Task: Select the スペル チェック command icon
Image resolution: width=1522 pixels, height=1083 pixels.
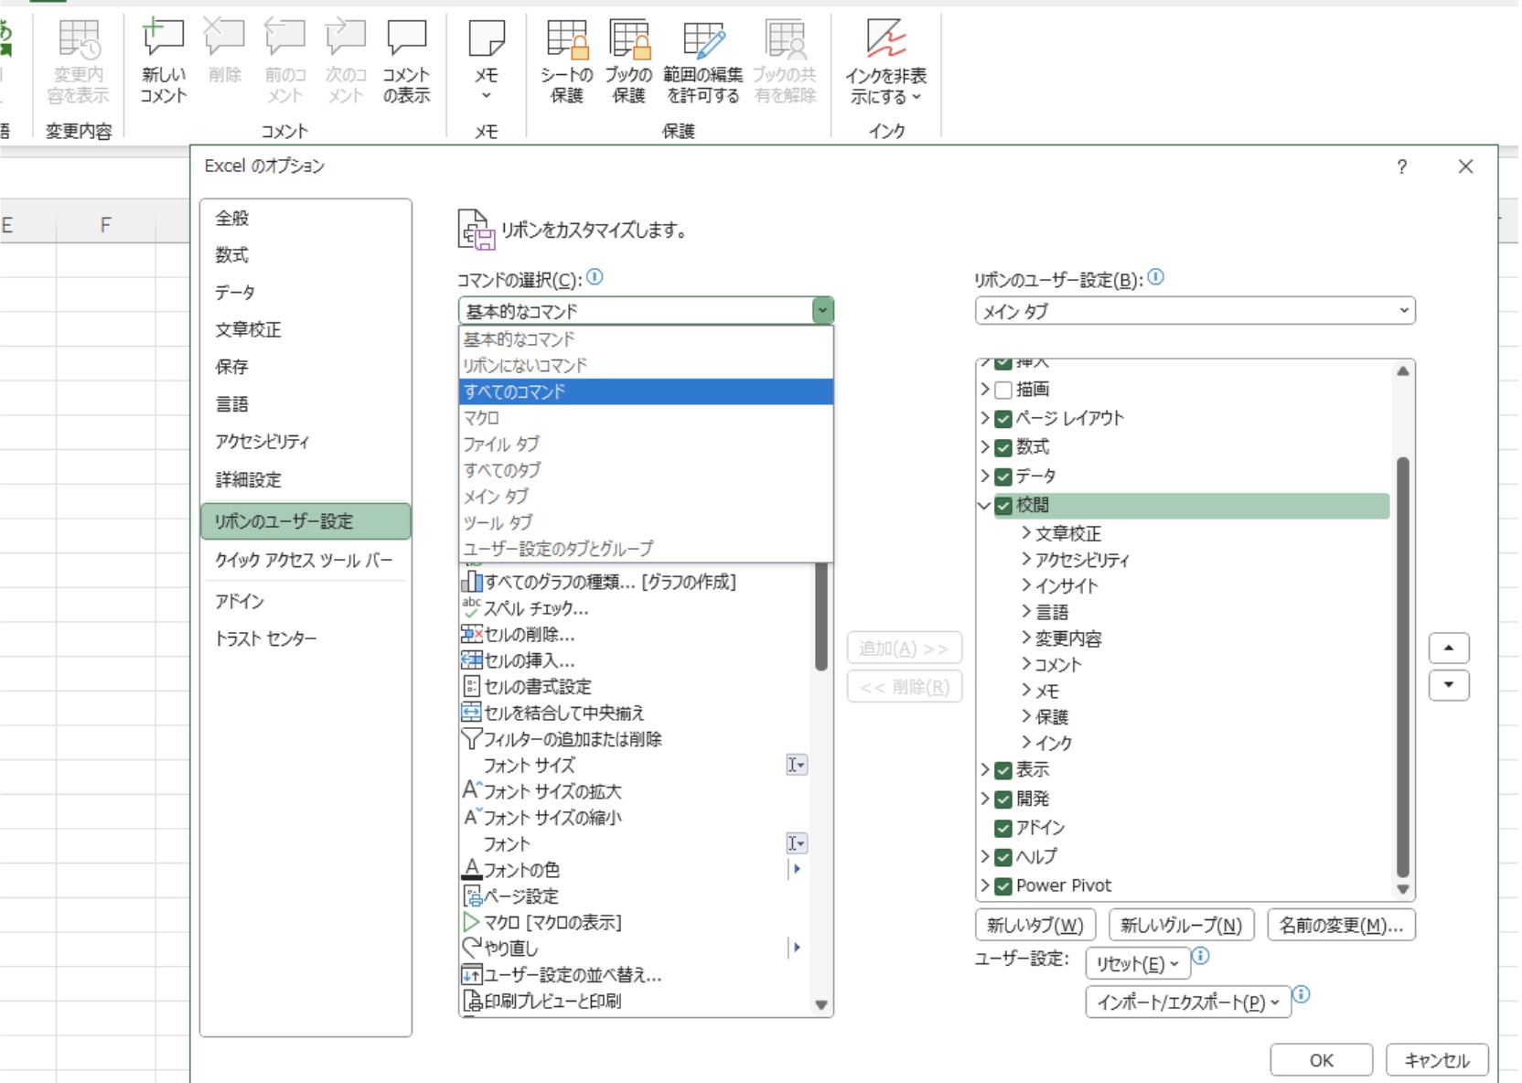Action: (471, 607)
